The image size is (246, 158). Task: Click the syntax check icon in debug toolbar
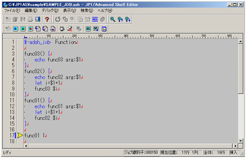tap(8, 29)
